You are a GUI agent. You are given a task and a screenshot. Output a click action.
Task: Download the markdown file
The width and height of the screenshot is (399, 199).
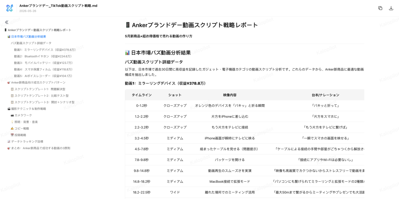tap(391, 8)
